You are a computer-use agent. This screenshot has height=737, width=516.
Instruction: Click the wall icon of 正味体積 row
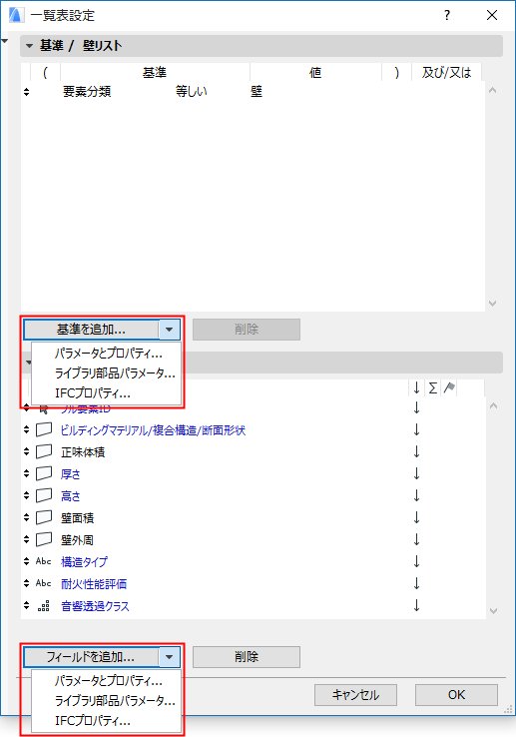tap(44, 451)
